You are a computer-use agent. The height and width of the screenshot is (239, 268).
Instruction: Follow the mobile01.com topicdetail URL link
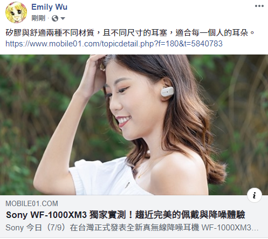click(114, 44)
